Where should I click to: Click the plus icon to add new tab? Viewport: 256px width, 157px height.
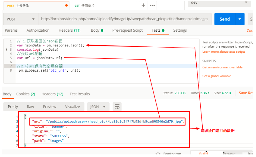tap(143, 5)
